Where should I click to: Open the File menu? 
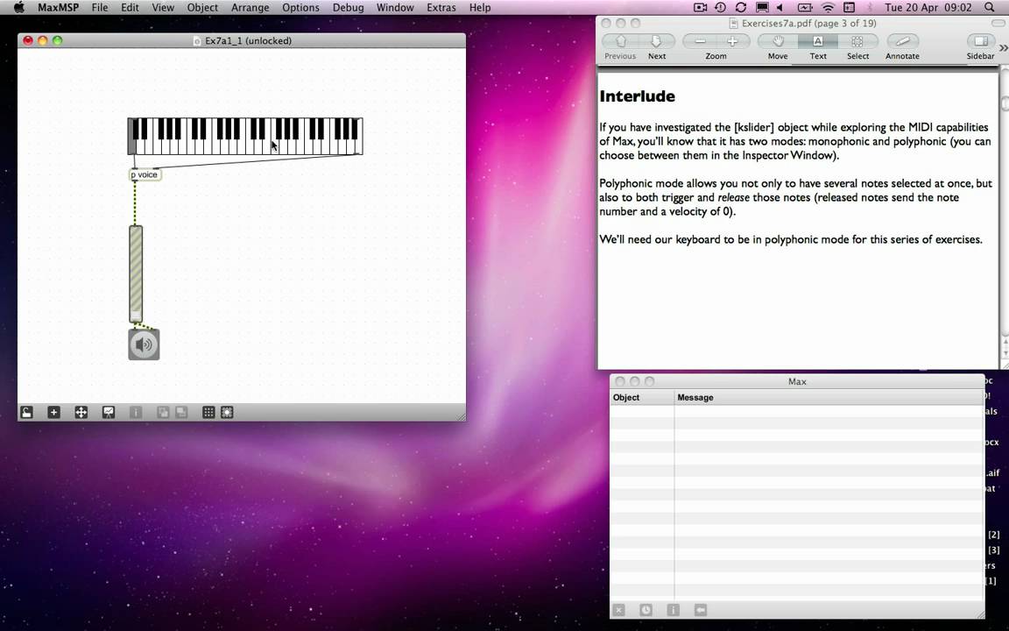[x=100, y=8]
